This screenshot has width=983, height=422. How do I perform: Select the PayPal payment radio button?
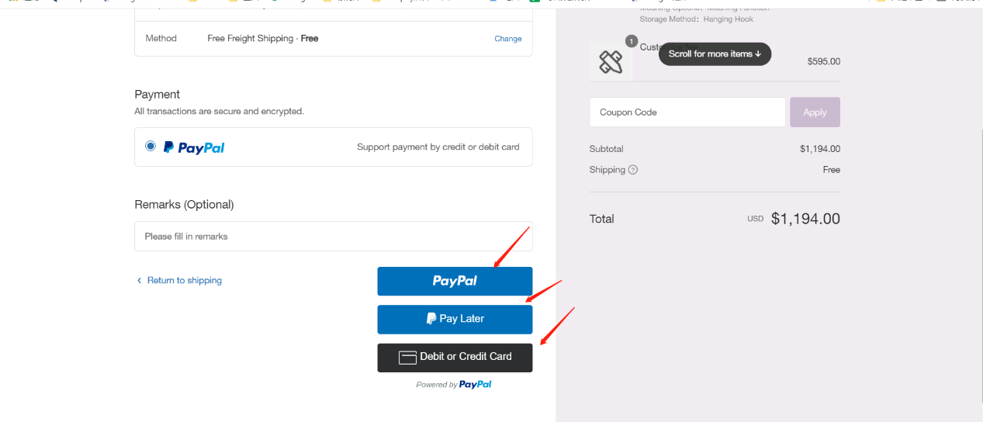[151, 146]
